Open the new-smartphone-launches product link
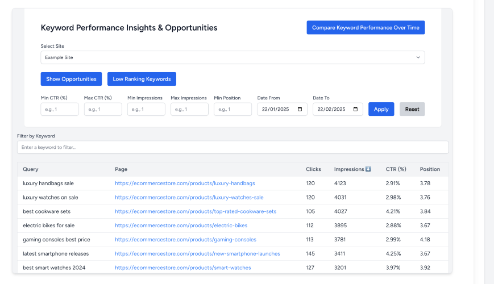Screen dimensions: 494x284 coord(197,253)
